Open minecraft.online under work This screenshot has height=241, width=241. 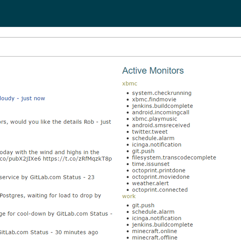154,231
